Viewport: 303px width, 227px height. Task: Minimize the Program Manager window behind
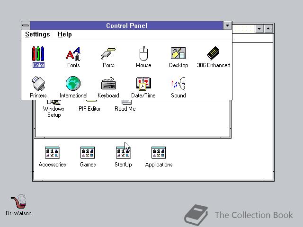(259, 29)
